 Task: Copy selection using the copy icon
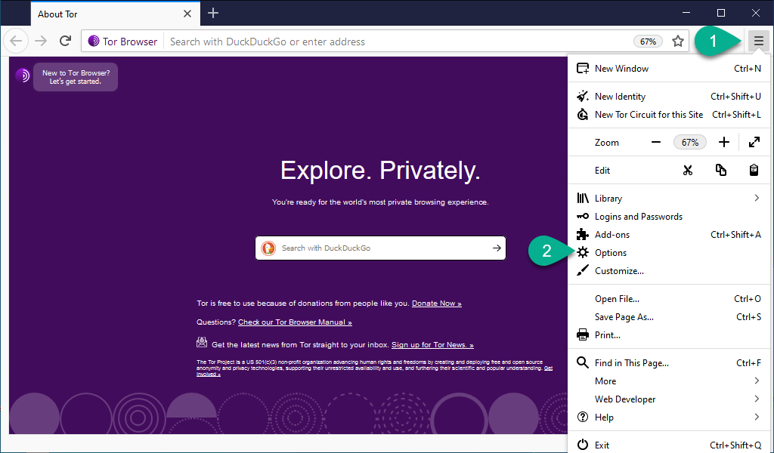coord(720,171)
